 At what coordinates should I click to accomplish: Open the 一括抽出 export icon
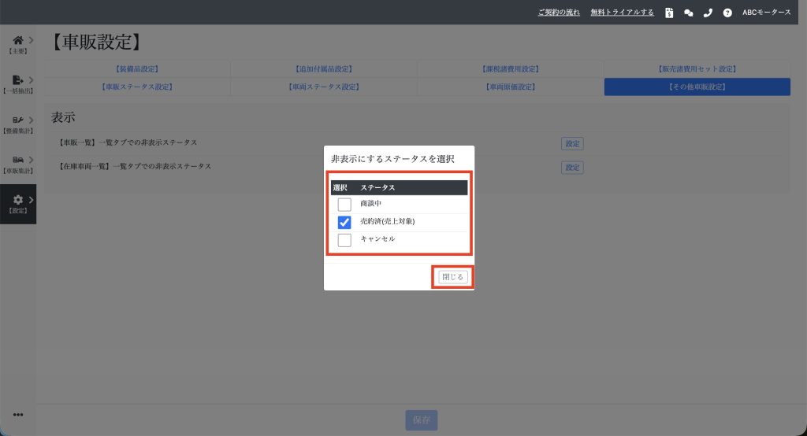(x=17, y=79)
